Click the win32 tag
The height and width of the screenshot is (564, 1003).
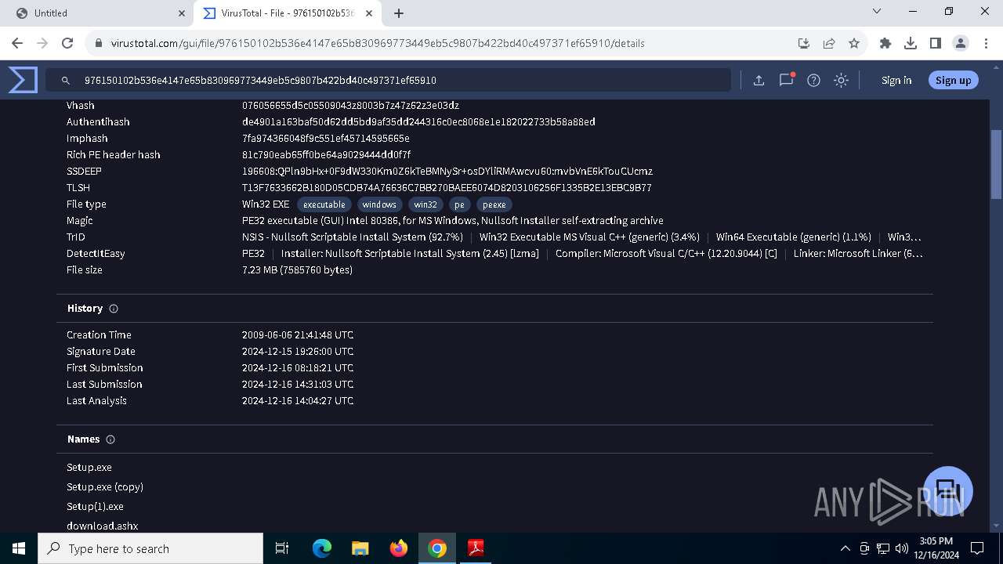click(x=425, y=204)
